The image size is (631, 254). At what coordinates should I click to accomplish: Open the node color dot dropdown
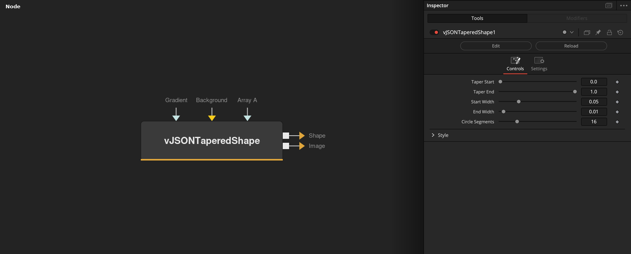568,32
